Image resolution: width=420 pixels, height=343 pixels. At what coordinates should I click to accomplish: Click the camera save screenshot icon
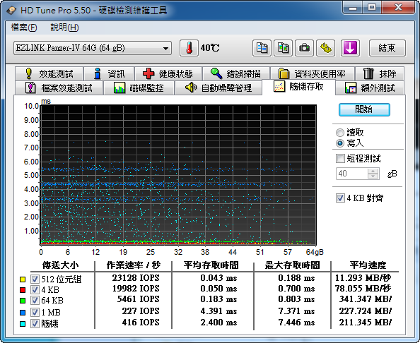(304, 48)
